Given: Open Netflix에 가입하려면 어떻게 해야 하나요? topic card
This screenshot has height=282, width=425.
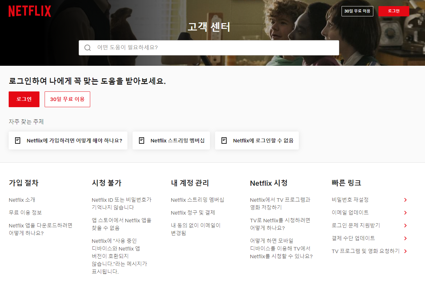Looking at the screenshot, I should 68,141.
